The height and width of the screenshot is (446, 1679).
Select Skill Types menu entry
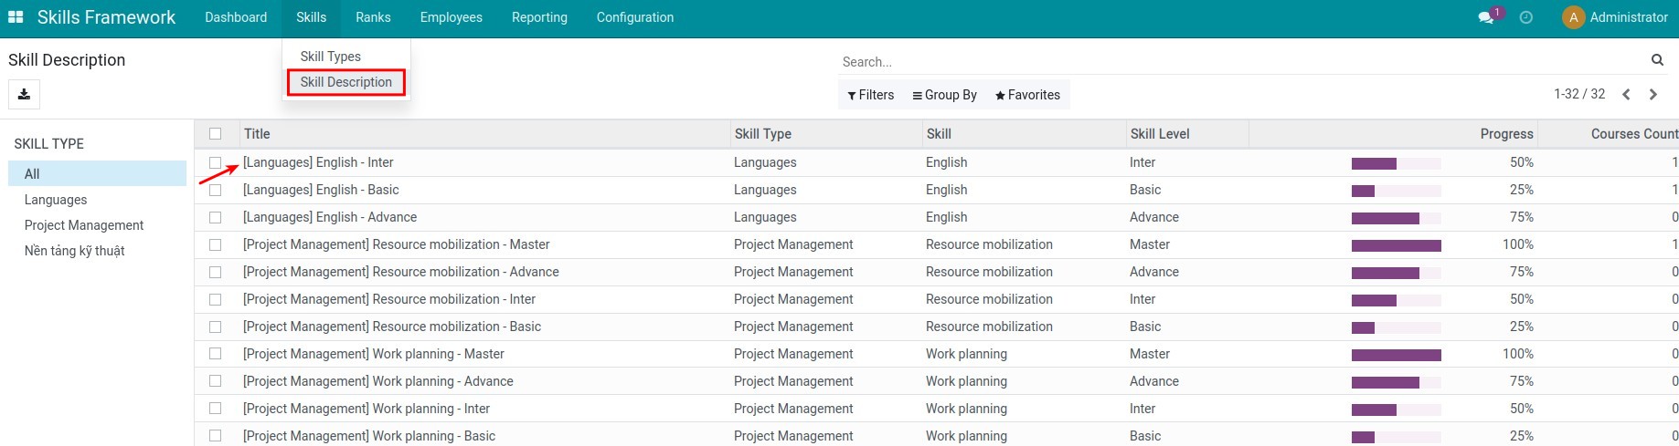click(330, 57)
